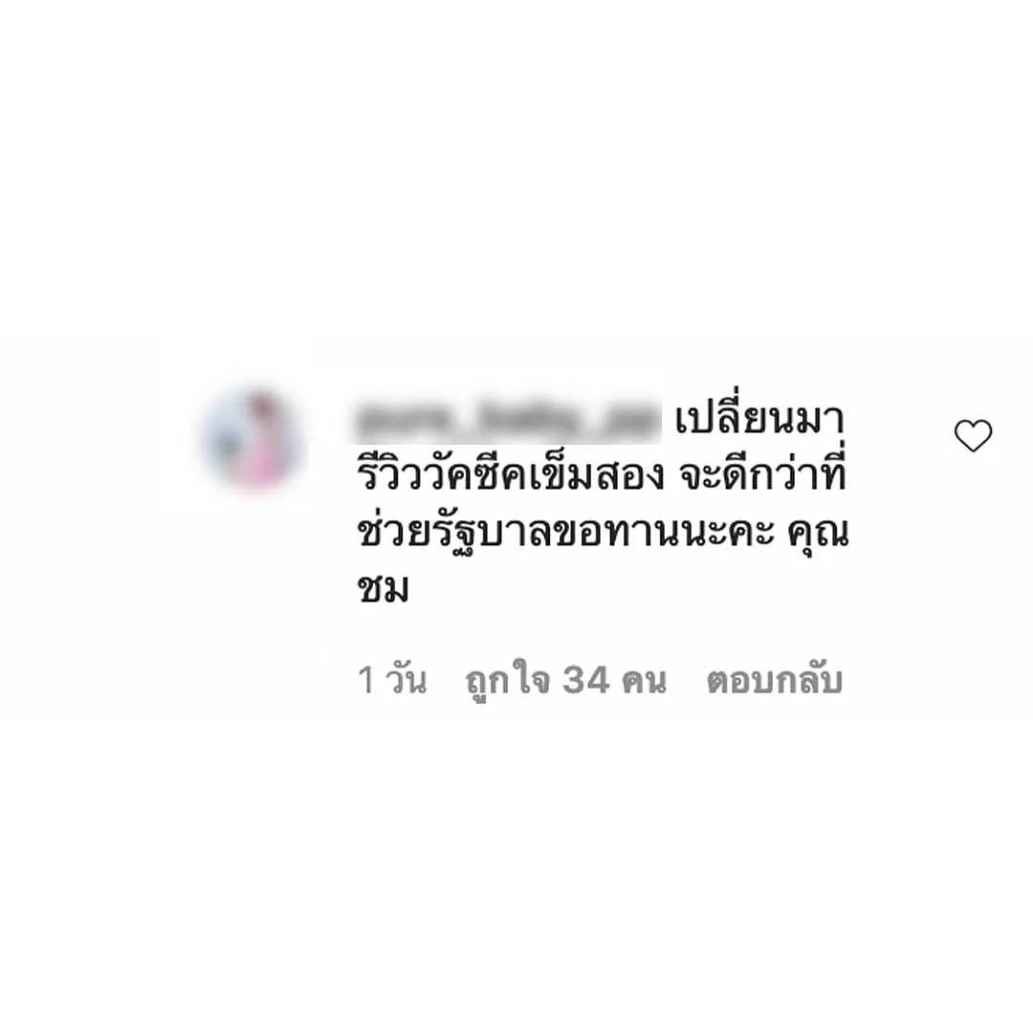The image size is (1033, 1033).
Task: Click the last comment word ชม
Action: [383, 587]
